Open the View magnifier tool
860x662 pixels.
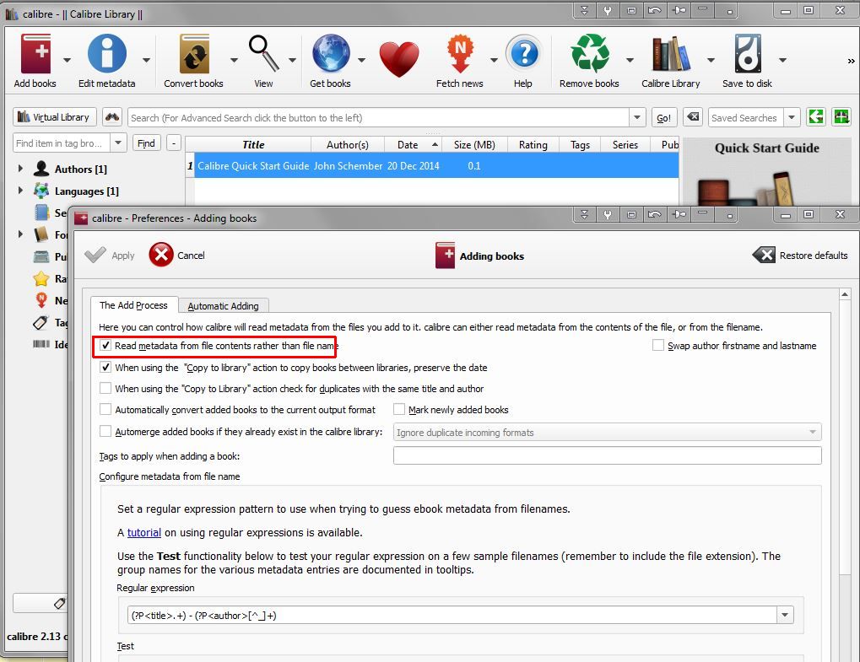pos(264,54)
